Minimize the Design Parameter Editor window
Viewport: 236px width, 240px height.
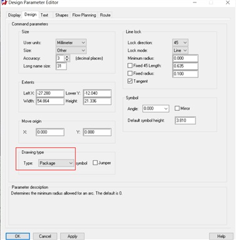(195, 2)
